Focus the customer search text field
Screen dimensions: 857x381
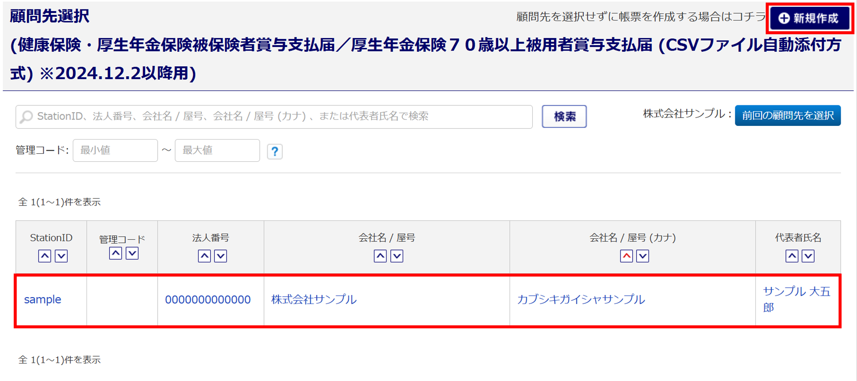274,116
